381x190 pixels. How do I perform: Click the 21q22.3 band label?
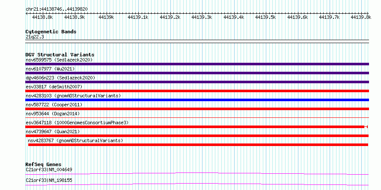click(35, 37)
